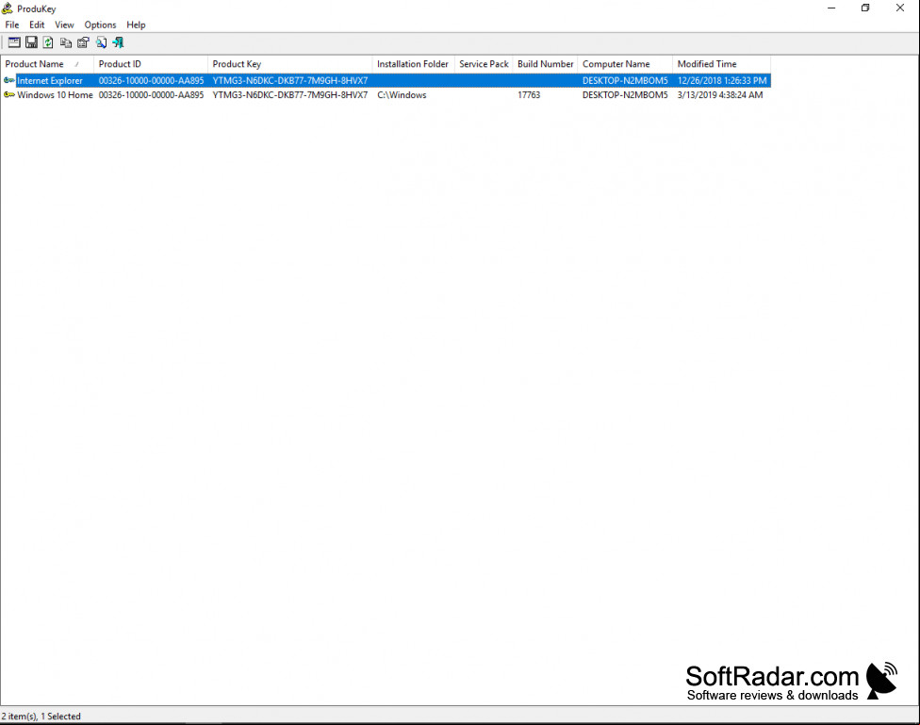Image resolution: width=920 pixels, height=725 pixels.
Task: Click the Find magnifier toolbar icon
Action: 102,42
